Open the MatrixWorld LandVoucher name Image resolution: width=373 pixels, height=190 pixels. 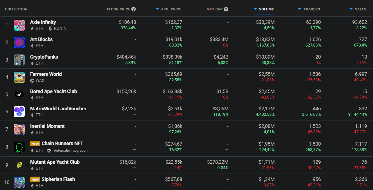click(x=58, y=109)
